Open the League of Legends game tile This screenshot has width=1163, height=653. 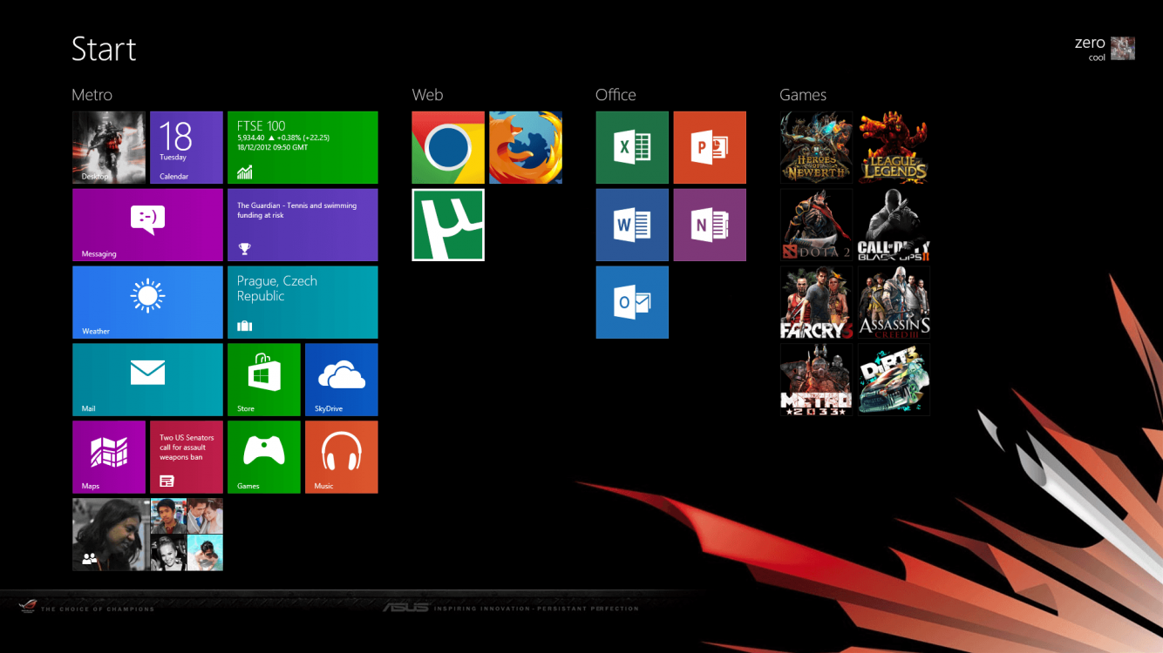[894, 147]
